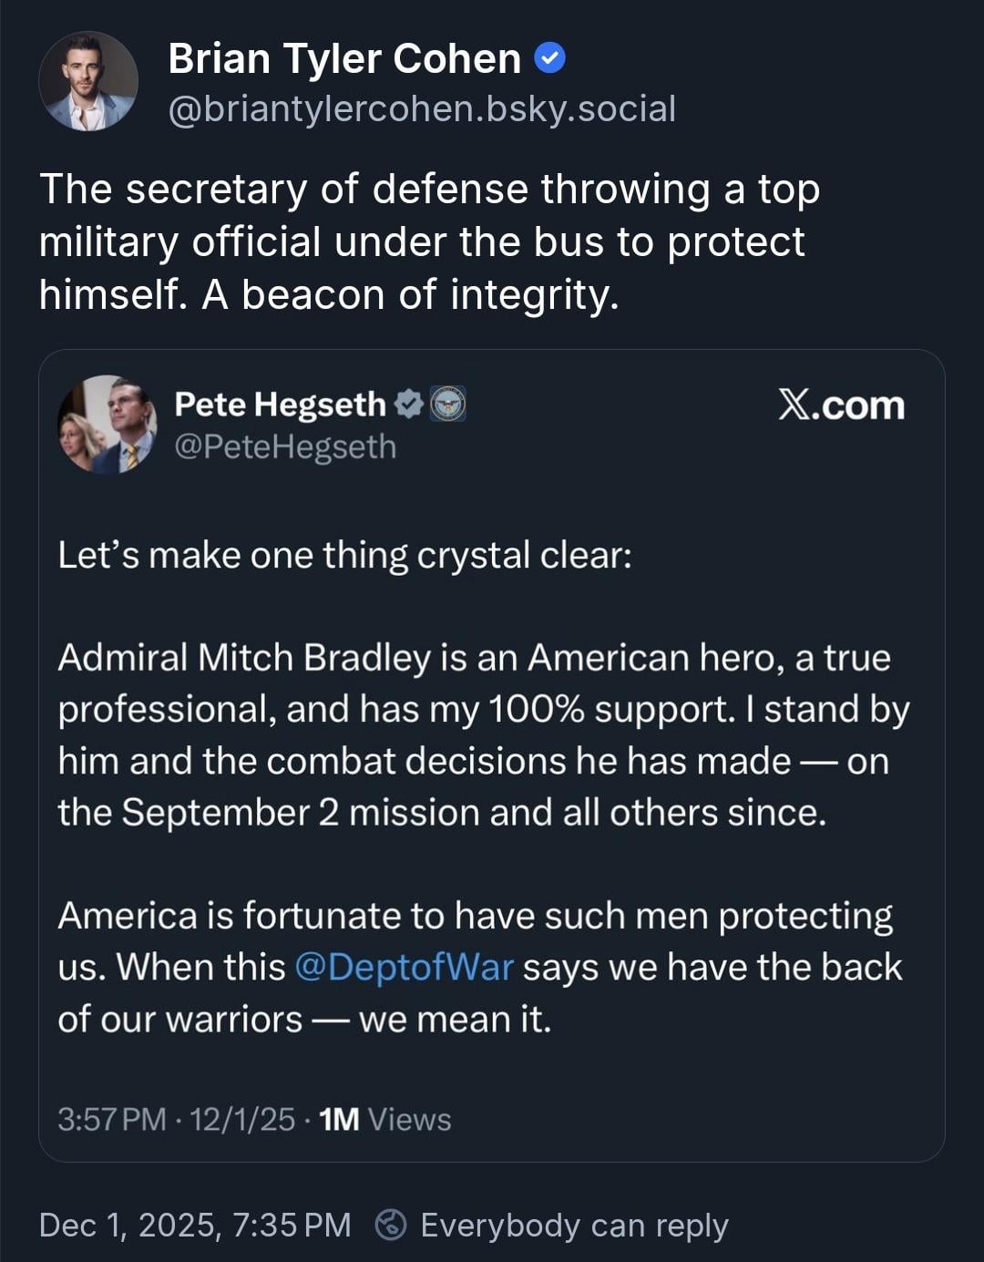This screenshot has width=984, height=1262.
Task: Click blue verified badge beside Brian Tyler Cohen
Action: tap(549, 59)
